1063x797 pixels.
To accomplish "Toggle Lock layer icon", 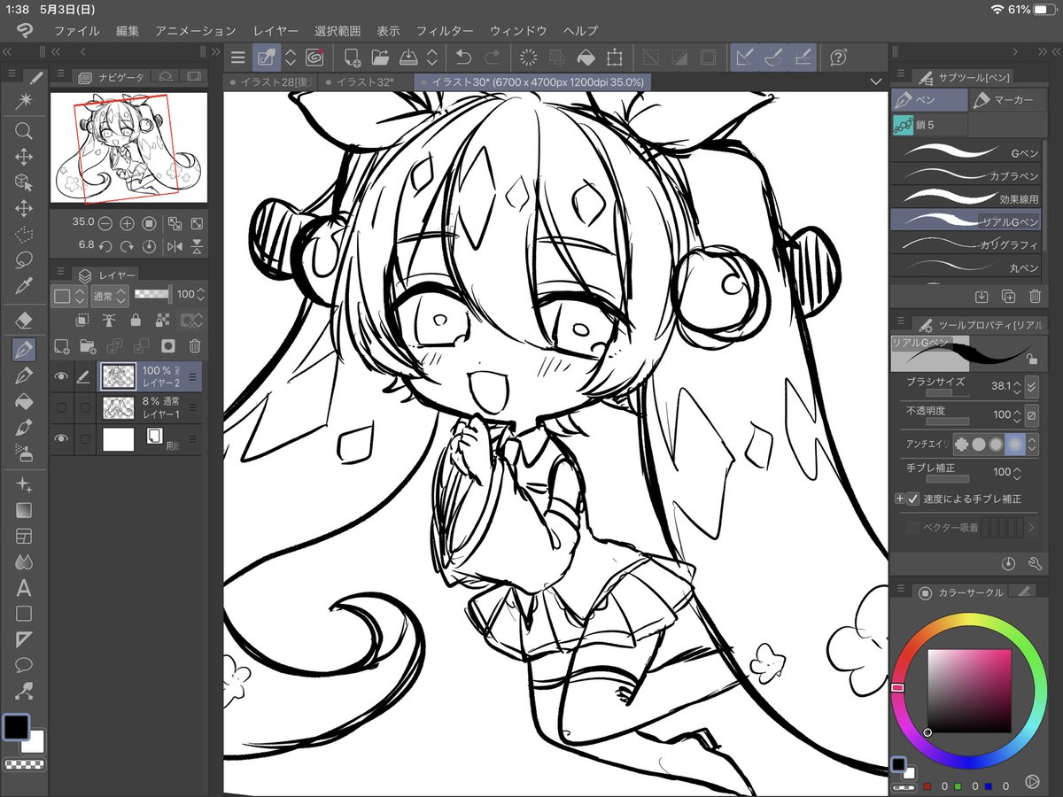I will coord(136,320).
